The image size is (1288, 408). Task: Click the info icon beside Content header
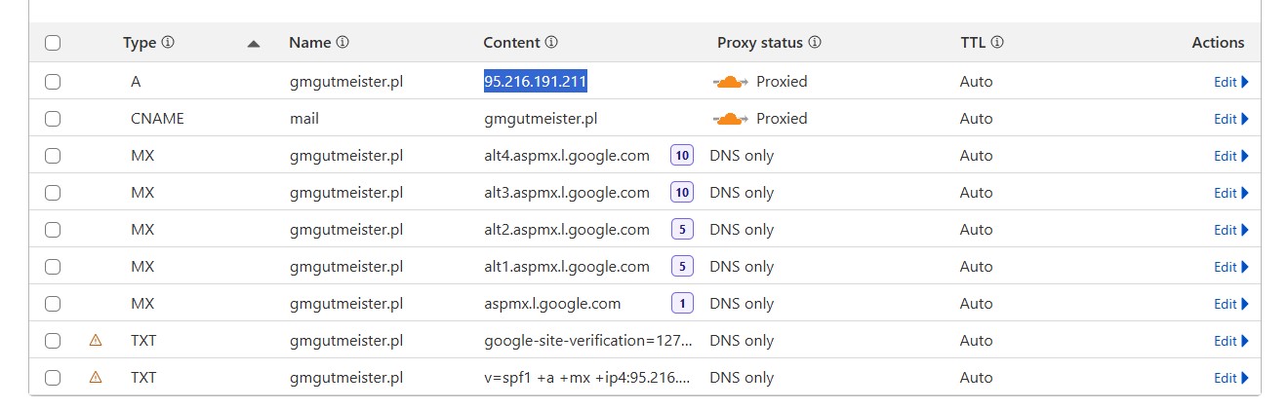551,43
